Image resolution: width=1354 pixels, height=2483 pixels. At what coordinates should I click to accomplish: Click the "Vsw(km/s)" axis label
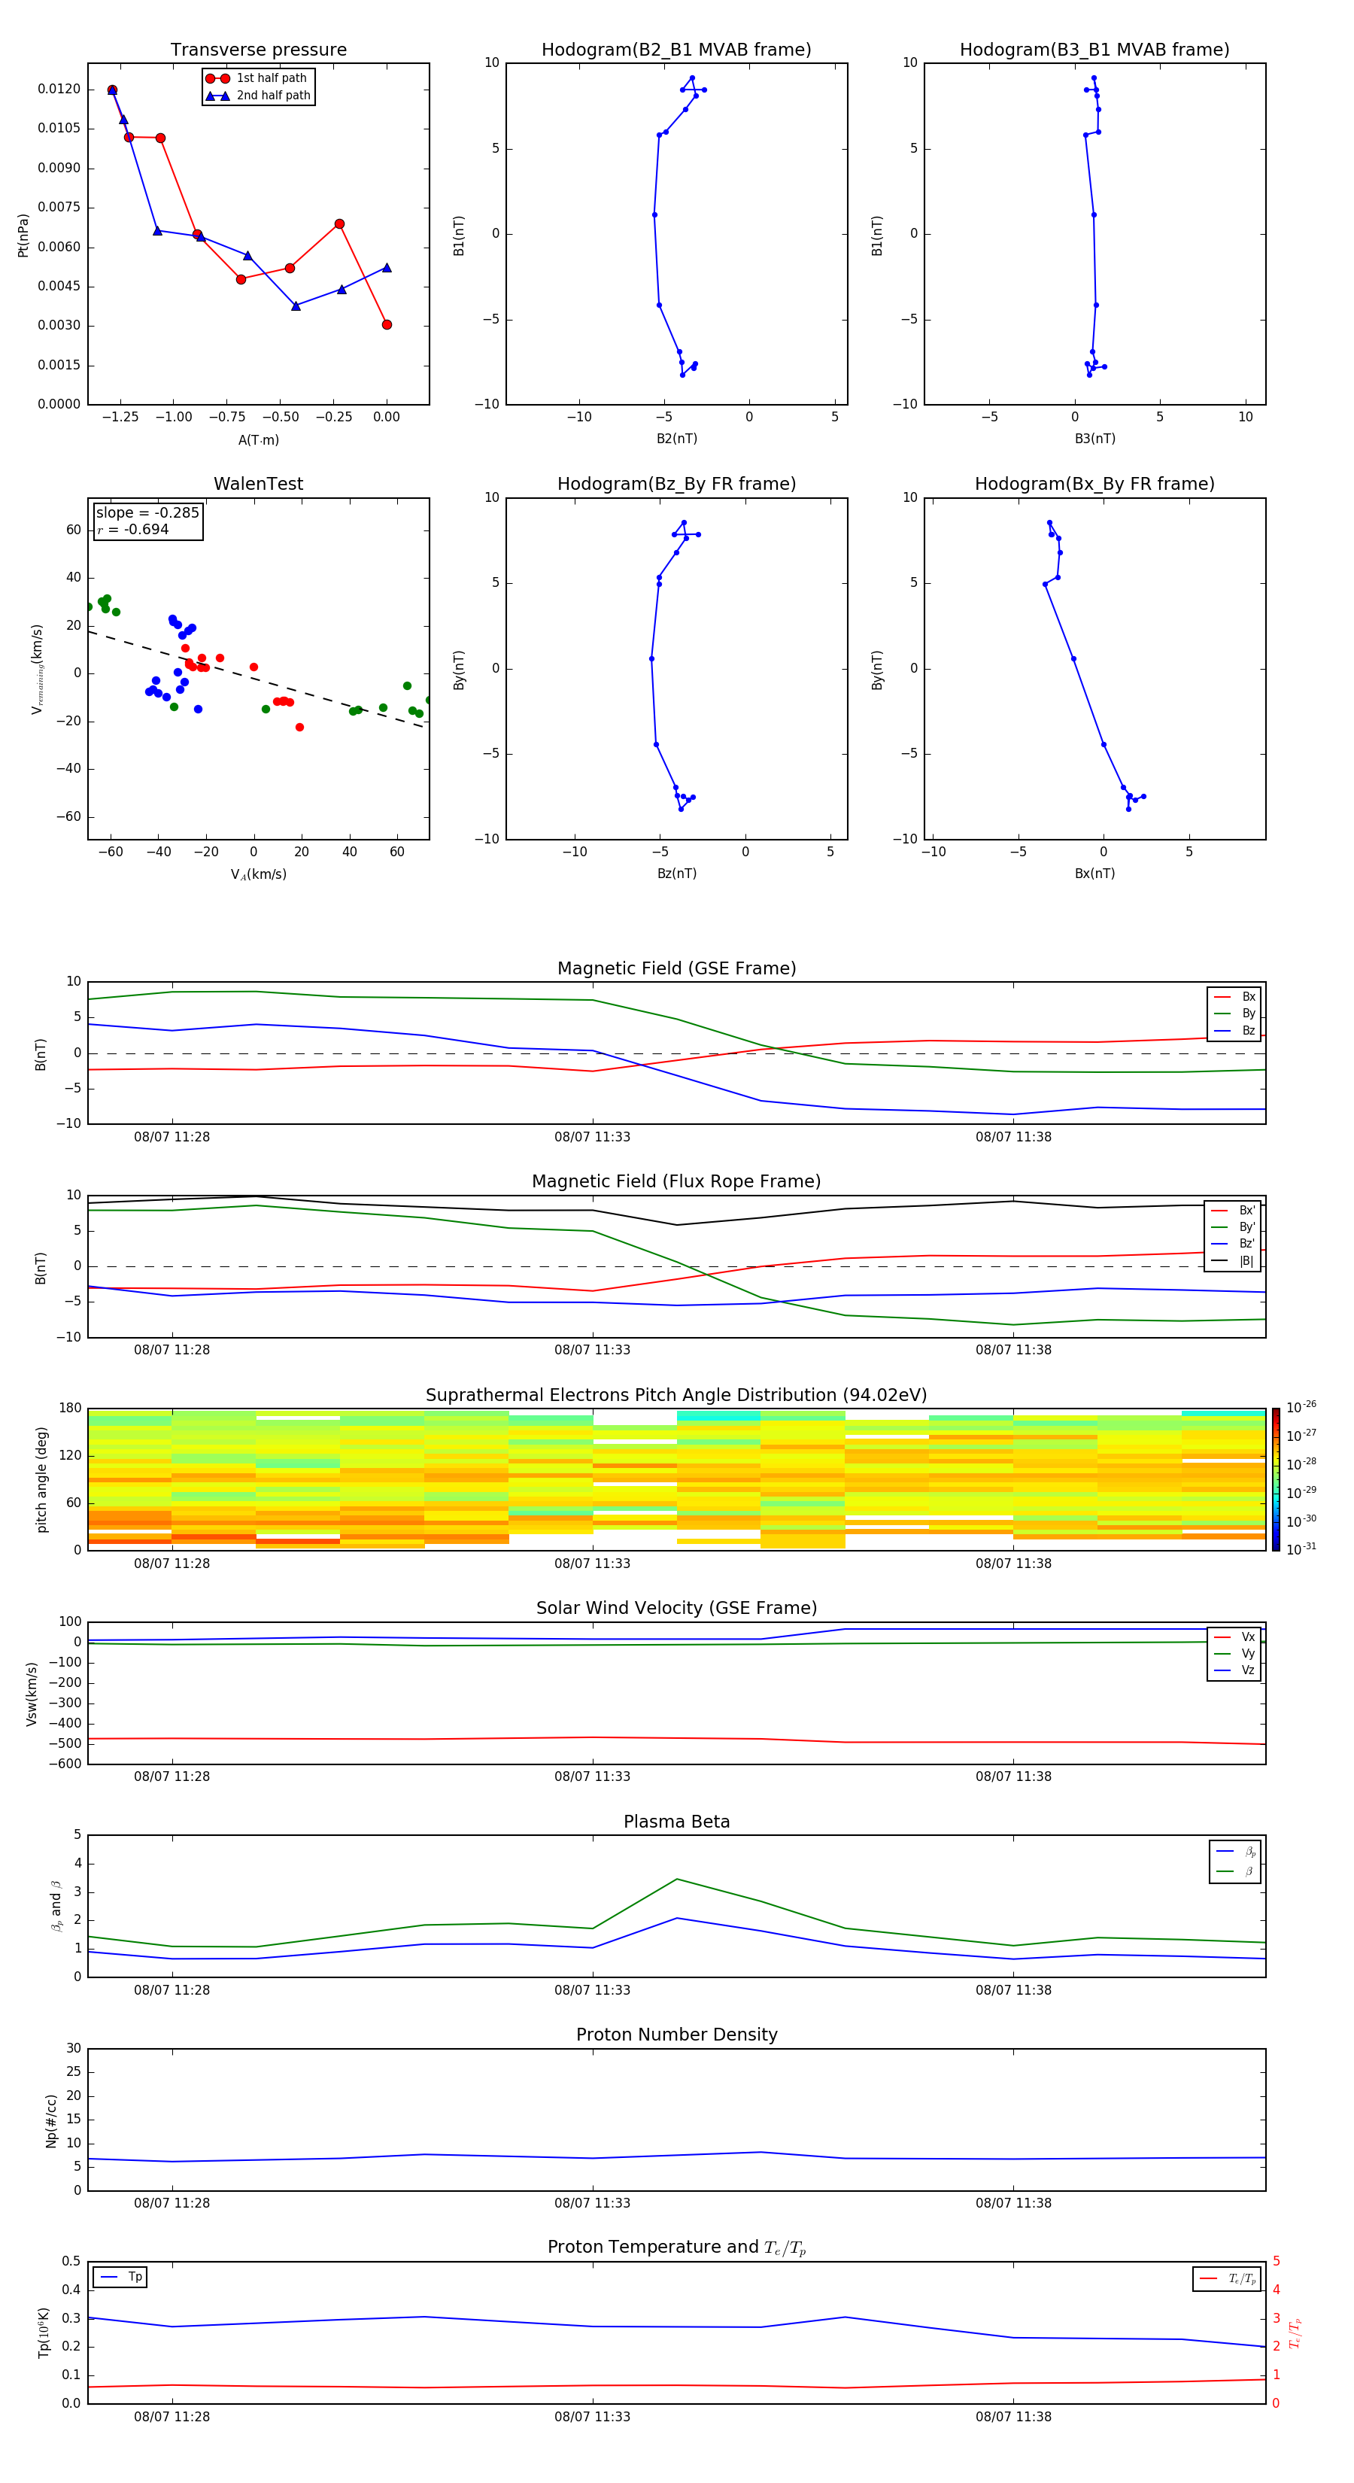pyautogui.click(x=32, y=1694)
